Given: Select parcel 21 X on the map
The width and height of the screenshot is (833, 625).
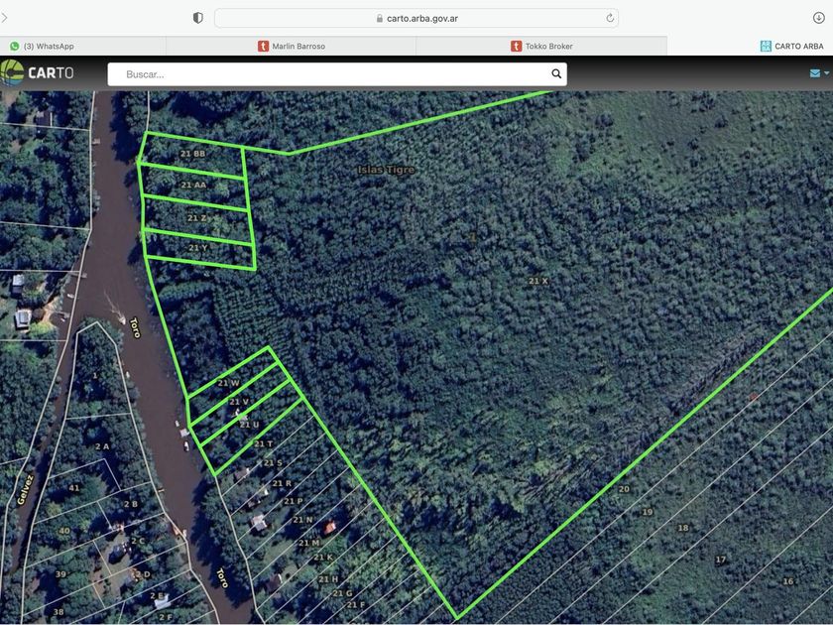Looking at the screenshot, I should 537,282.
